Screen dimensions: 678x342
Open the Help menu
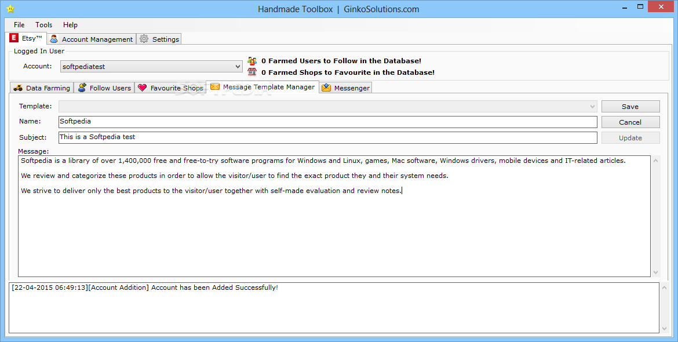click(x=70, y=25)
